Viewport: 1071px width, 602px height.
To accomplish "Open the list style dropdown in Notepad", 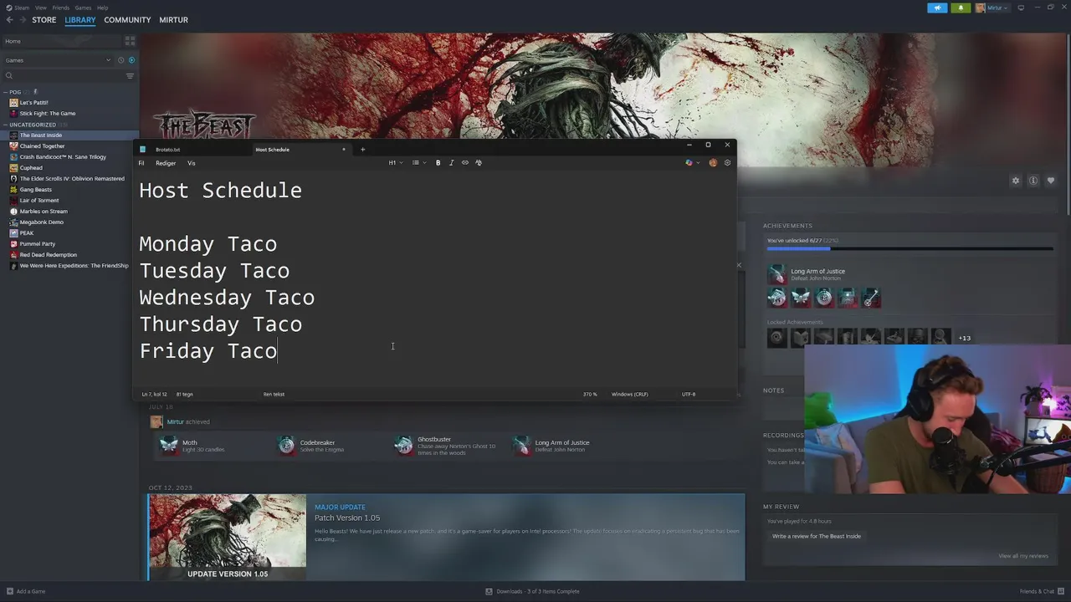I will [x=418, y=163].
